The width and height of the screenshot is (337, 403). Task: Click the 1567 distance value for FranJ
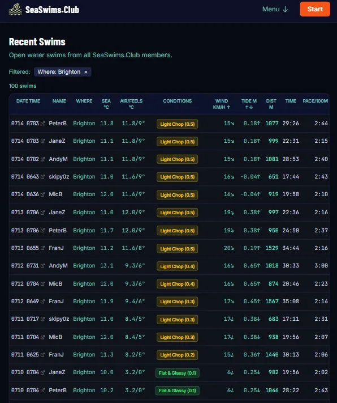pyautogui.click(x=272, y=301)
